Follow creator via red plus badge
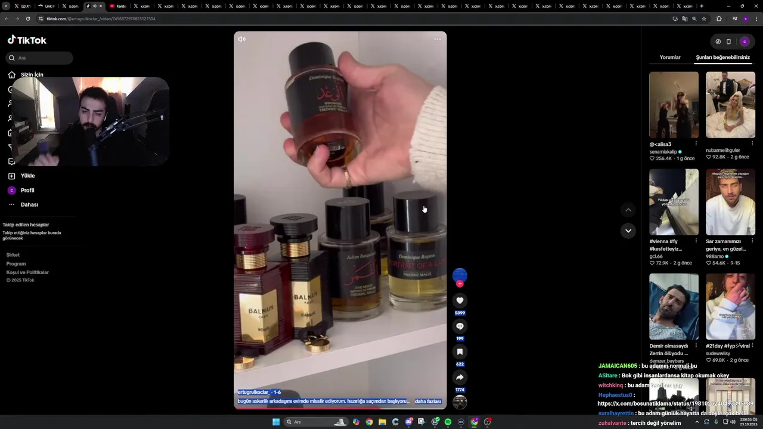 click(460, 284)
